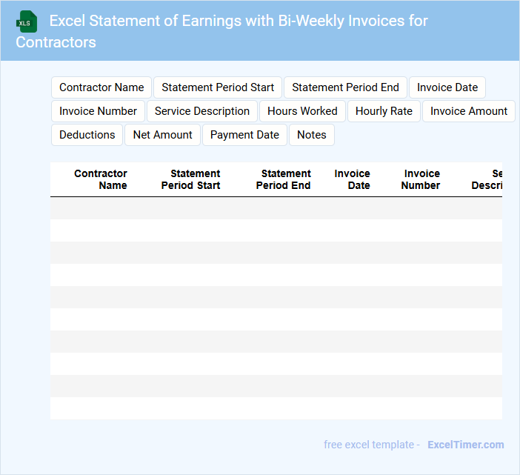
Task: Click the Contractor Name column header
Action: 101,179
